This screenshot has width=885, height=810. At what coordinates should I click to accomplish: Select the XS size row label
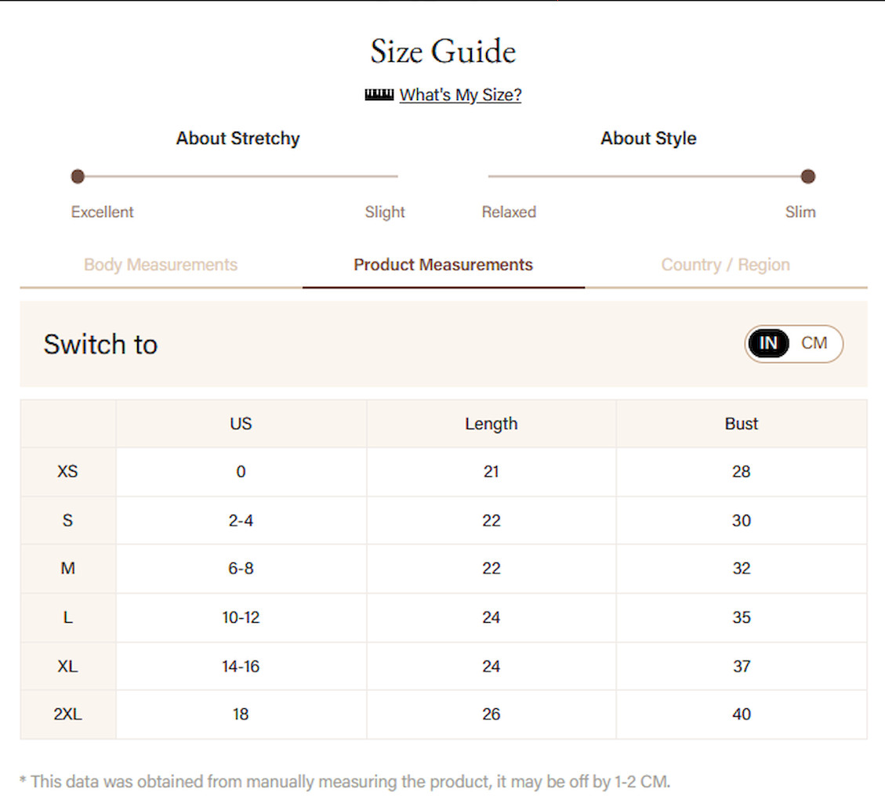[67, 472]
